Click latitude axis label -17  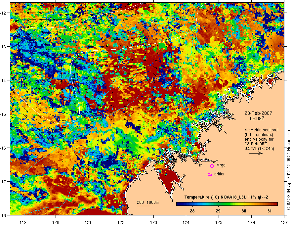click(3, 181)
